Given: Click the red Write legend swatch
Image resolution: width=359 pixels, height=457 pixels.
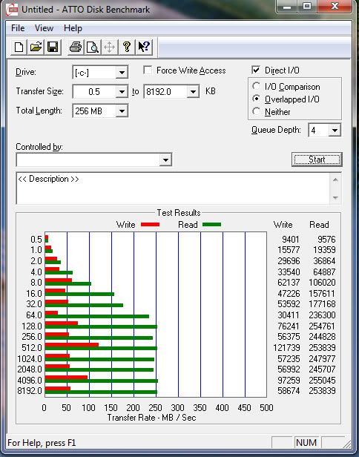Looking at the screenshot, I should click(x=150, y=224).
